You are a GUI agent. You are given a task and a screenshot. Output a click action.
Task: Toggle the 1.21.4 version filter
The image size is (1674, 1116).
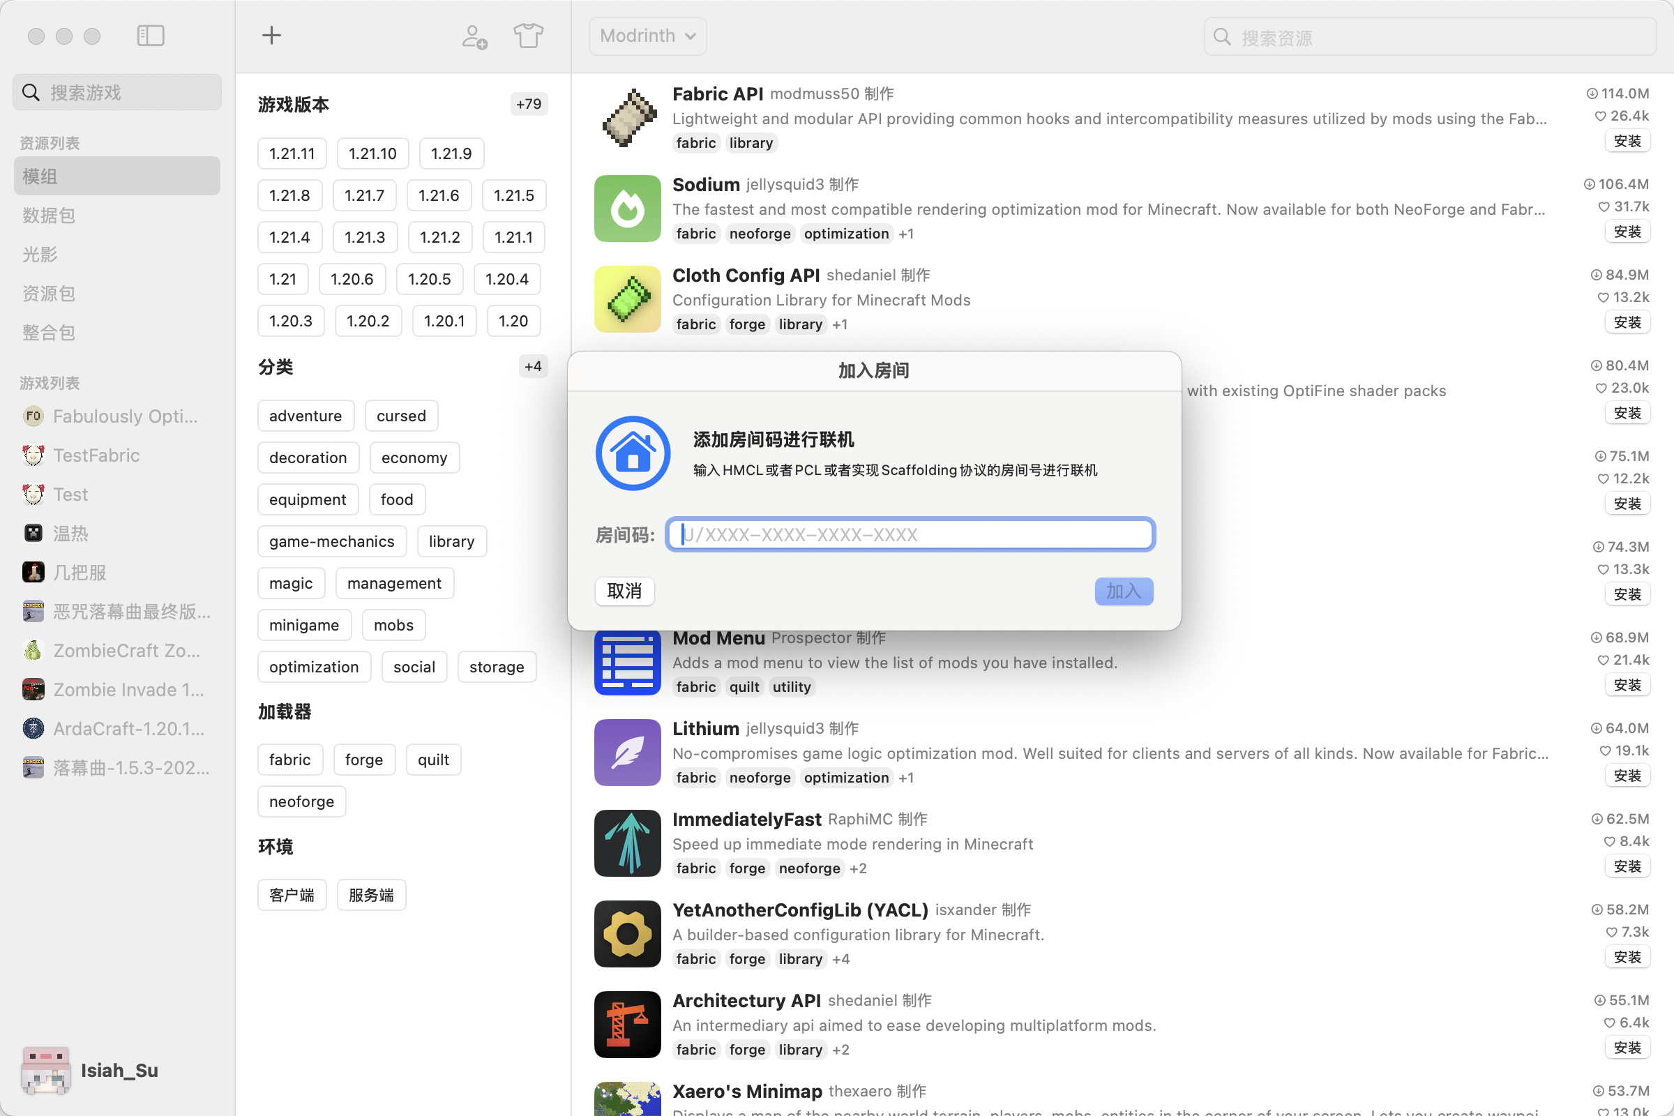point(289,237)
